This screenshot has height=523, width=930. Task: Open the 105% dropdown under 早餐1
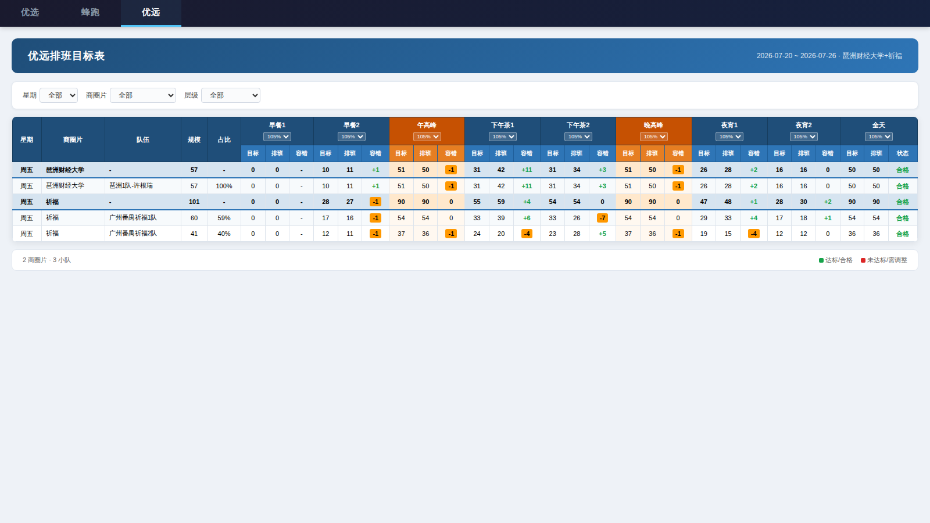coord(277,137)
